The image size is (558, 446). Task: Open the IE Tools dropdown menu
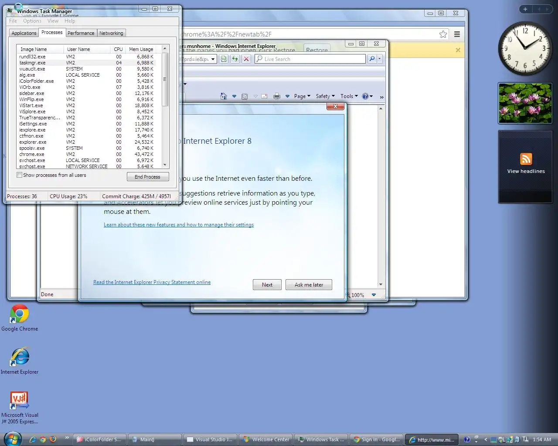coord(349,96)
